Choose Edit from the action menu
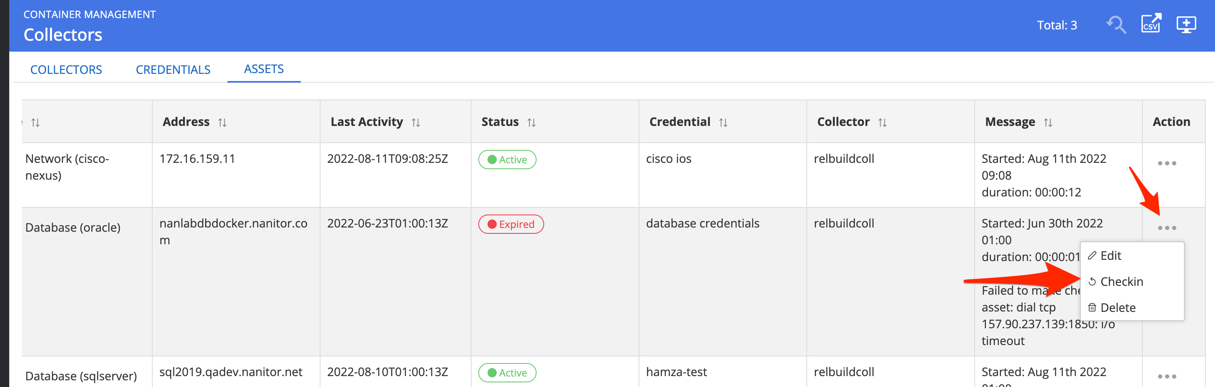Image resolution: width=1215 pixels, height=387 pixels. [1110, 256]
